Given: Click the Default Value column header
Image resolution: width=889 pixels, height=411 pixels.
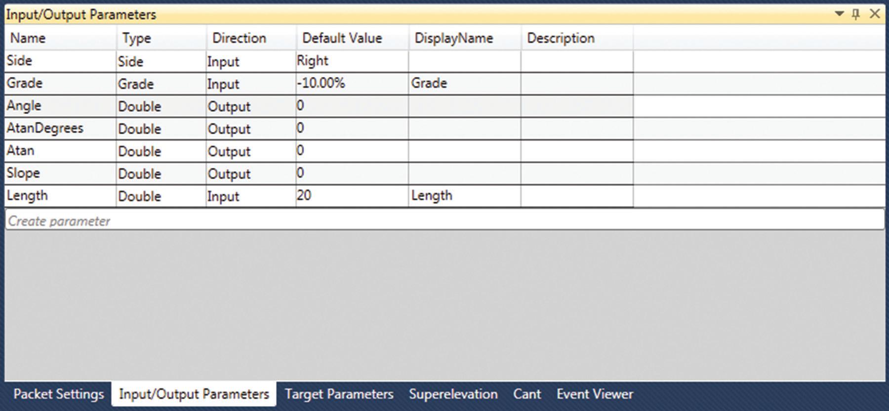Looking at the screenshot, I should coord(352,38).
